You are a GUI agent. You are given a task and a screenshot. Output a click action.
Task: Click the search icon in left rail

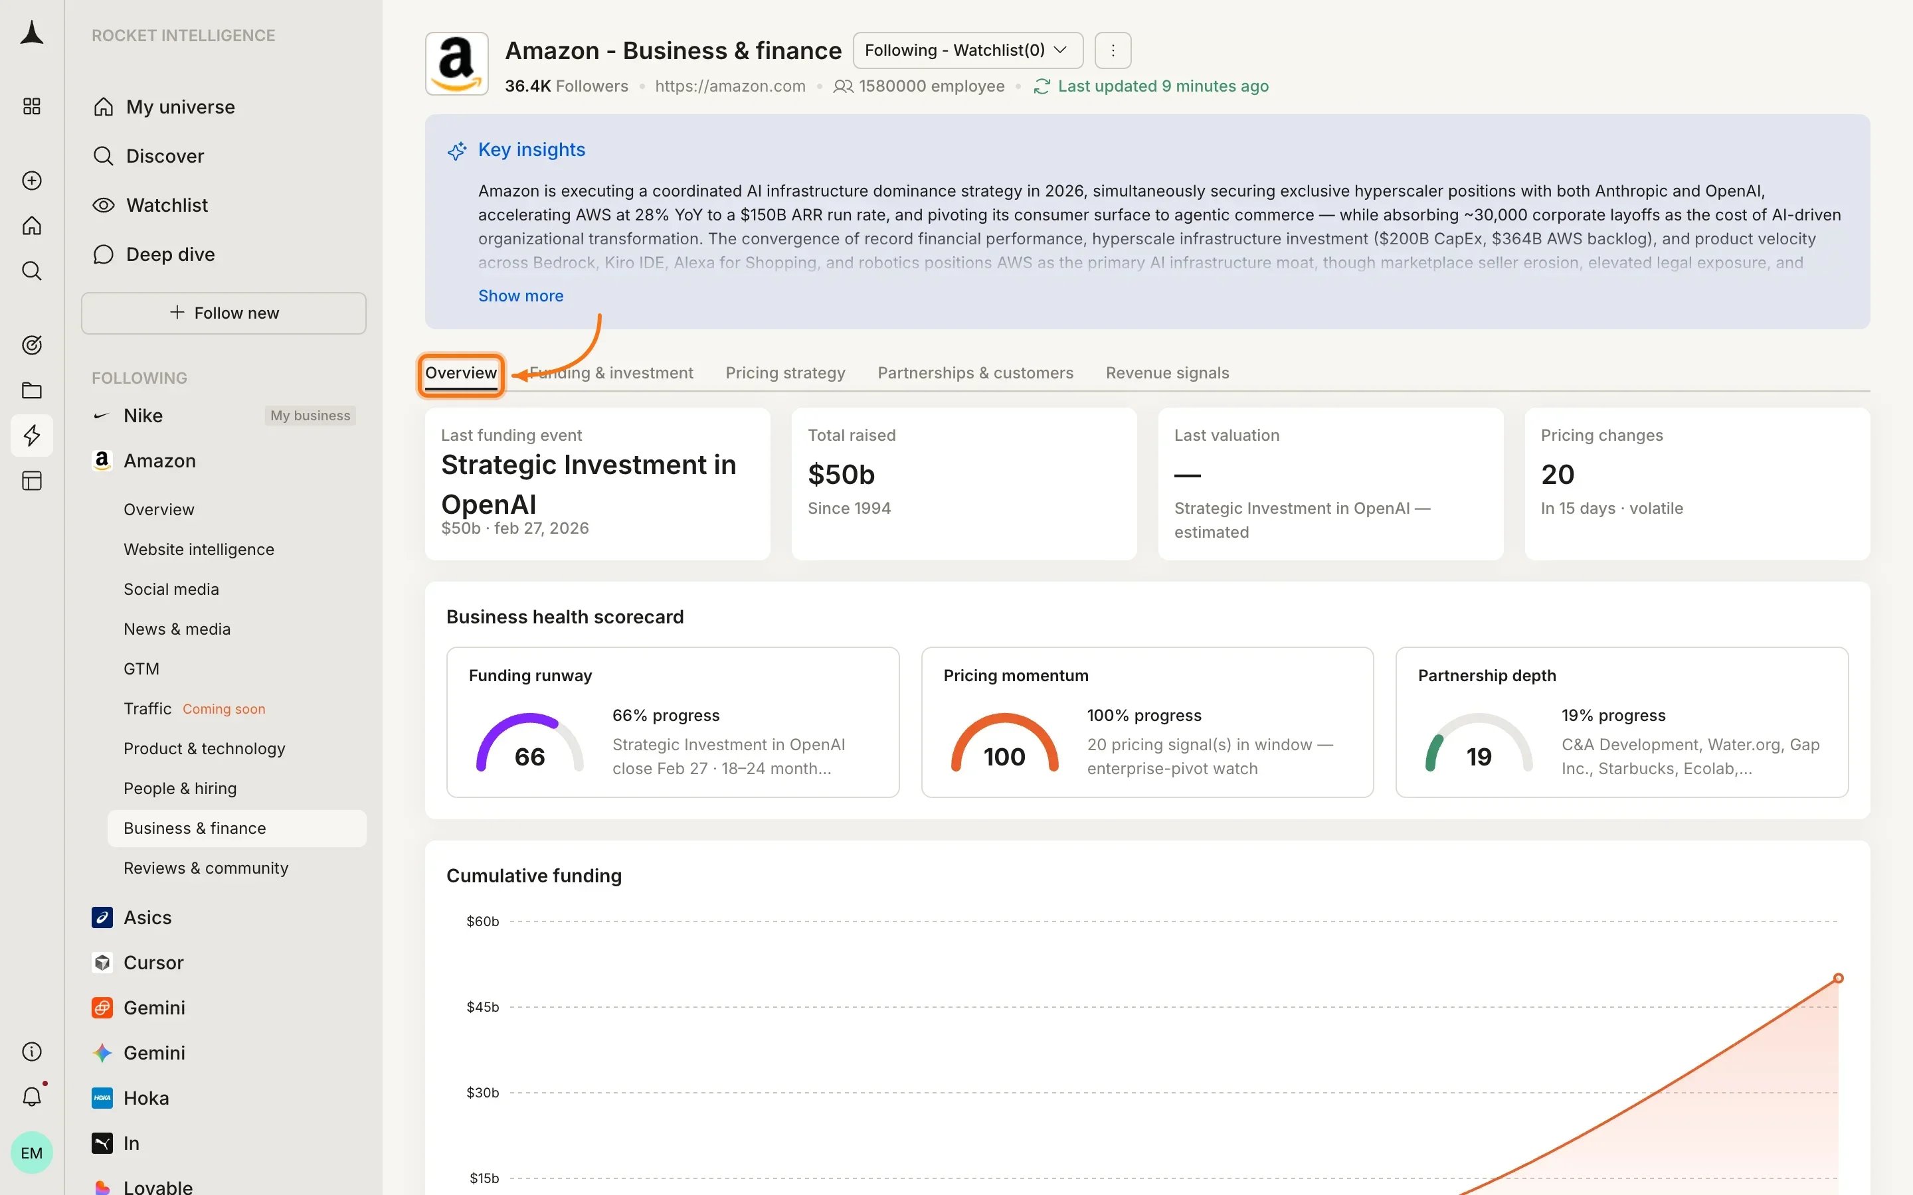click(x=32, y=271)
